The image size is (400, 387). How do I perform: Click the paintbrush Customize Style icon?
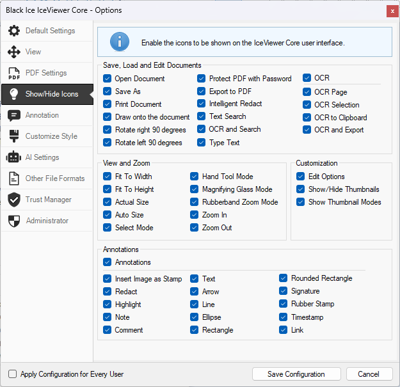click(14, 136)
